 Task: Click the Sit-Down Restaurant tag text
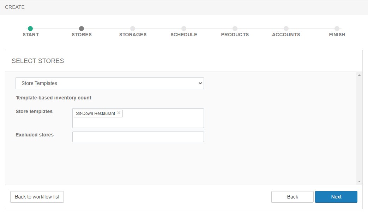coord(95,114)
